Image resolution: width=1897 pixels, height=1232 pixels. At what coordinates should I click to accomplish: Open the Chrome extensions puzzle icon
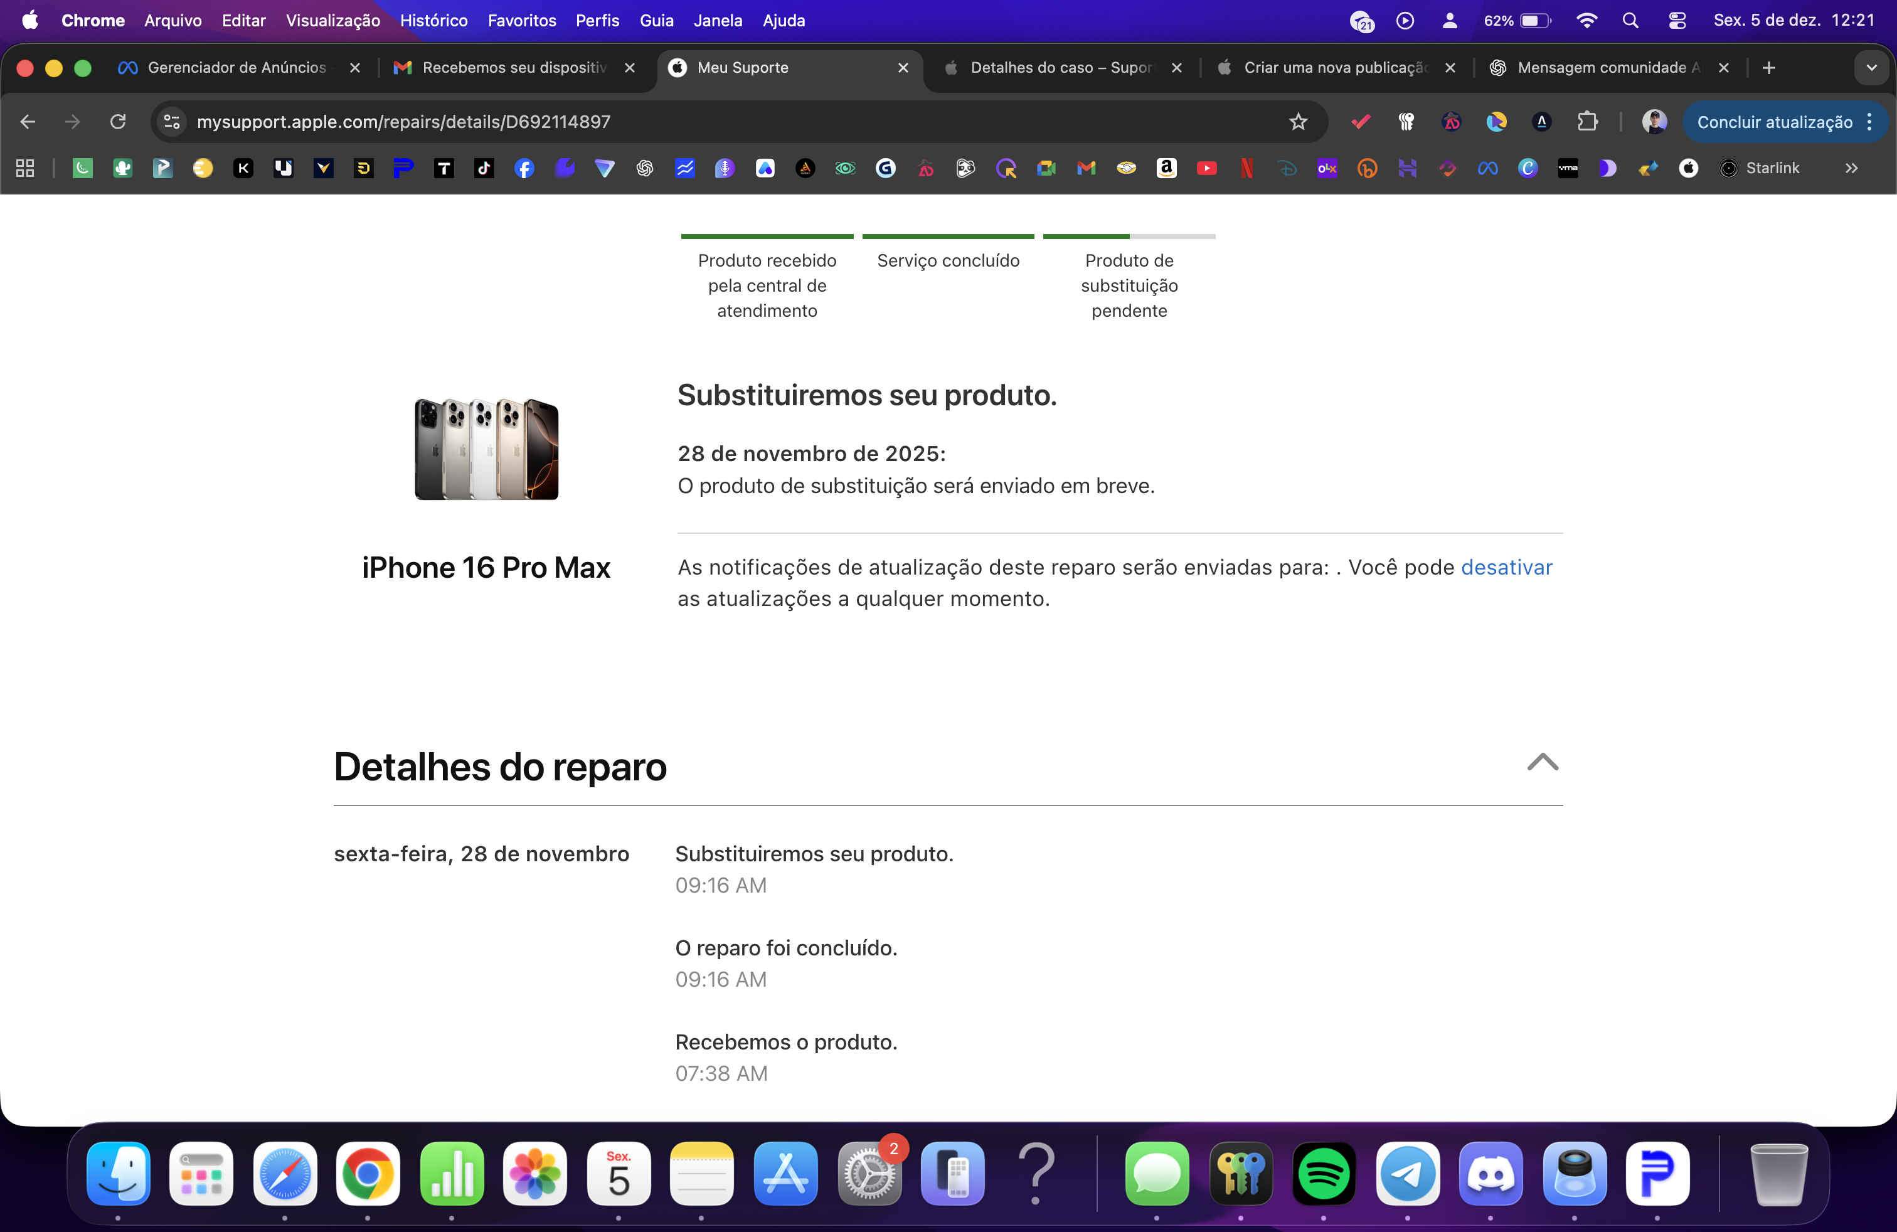point(1587,122)
